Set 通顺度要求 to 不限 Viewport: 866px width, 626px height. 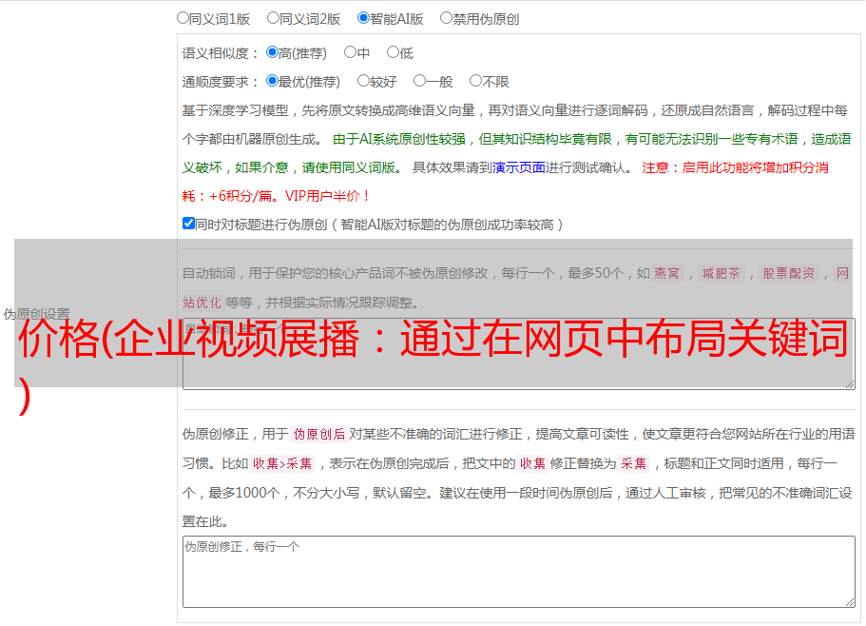tap(475, 81)
